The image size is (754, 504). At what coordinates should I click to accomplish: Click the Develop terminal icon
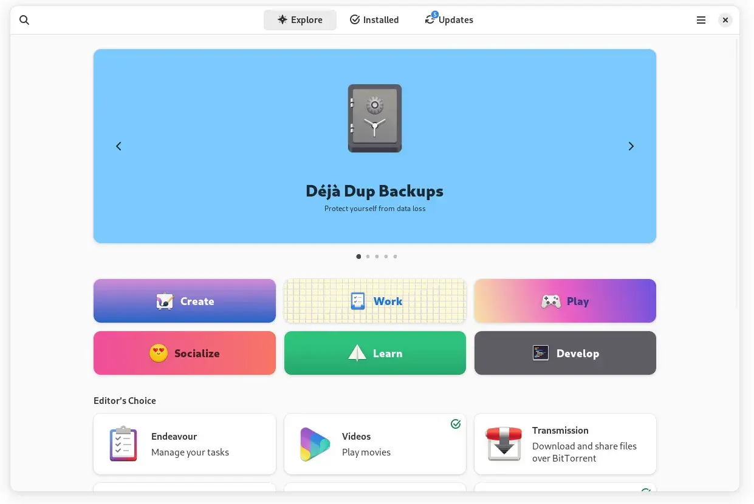click(x=540, y=353)
